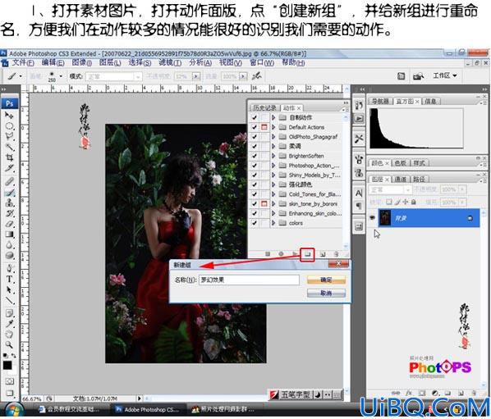Viewport: 491px width, 419px height.
Task: Hide the 背景 layer with eye icon
Action: 372,218
